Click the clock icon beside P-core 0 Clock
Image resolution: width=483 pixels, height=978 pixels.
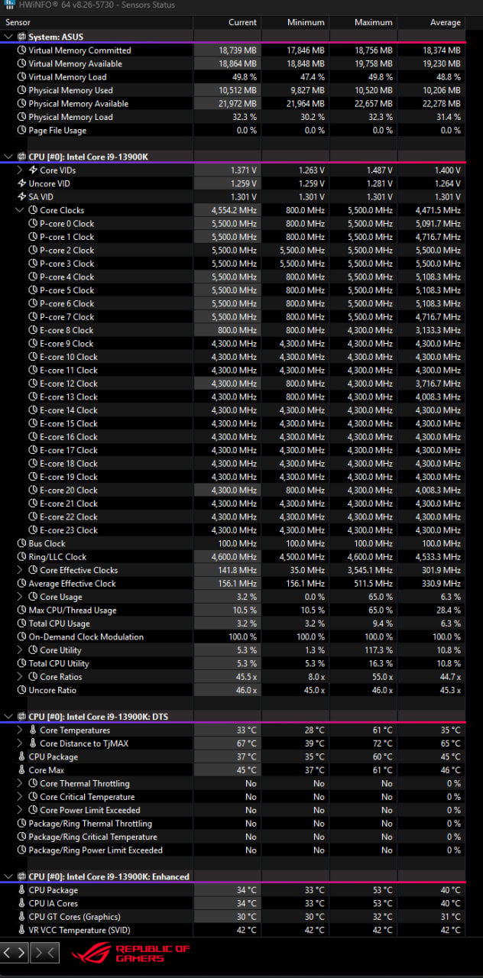click(x=33, y=224)
